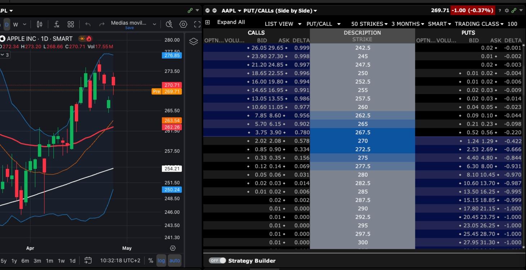This screenshot has width=526, height=270.
Task: Collapse the indicator legend showing 3
Action: 4,55
